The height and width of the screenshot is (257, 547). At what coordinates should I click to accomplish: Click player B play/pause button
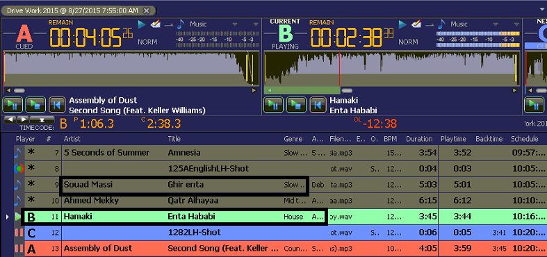pos(273,104)
